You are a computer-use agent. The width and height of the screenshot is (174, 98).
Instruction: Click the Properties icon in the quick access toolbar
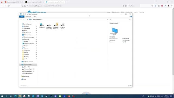[x=24, y=14]
